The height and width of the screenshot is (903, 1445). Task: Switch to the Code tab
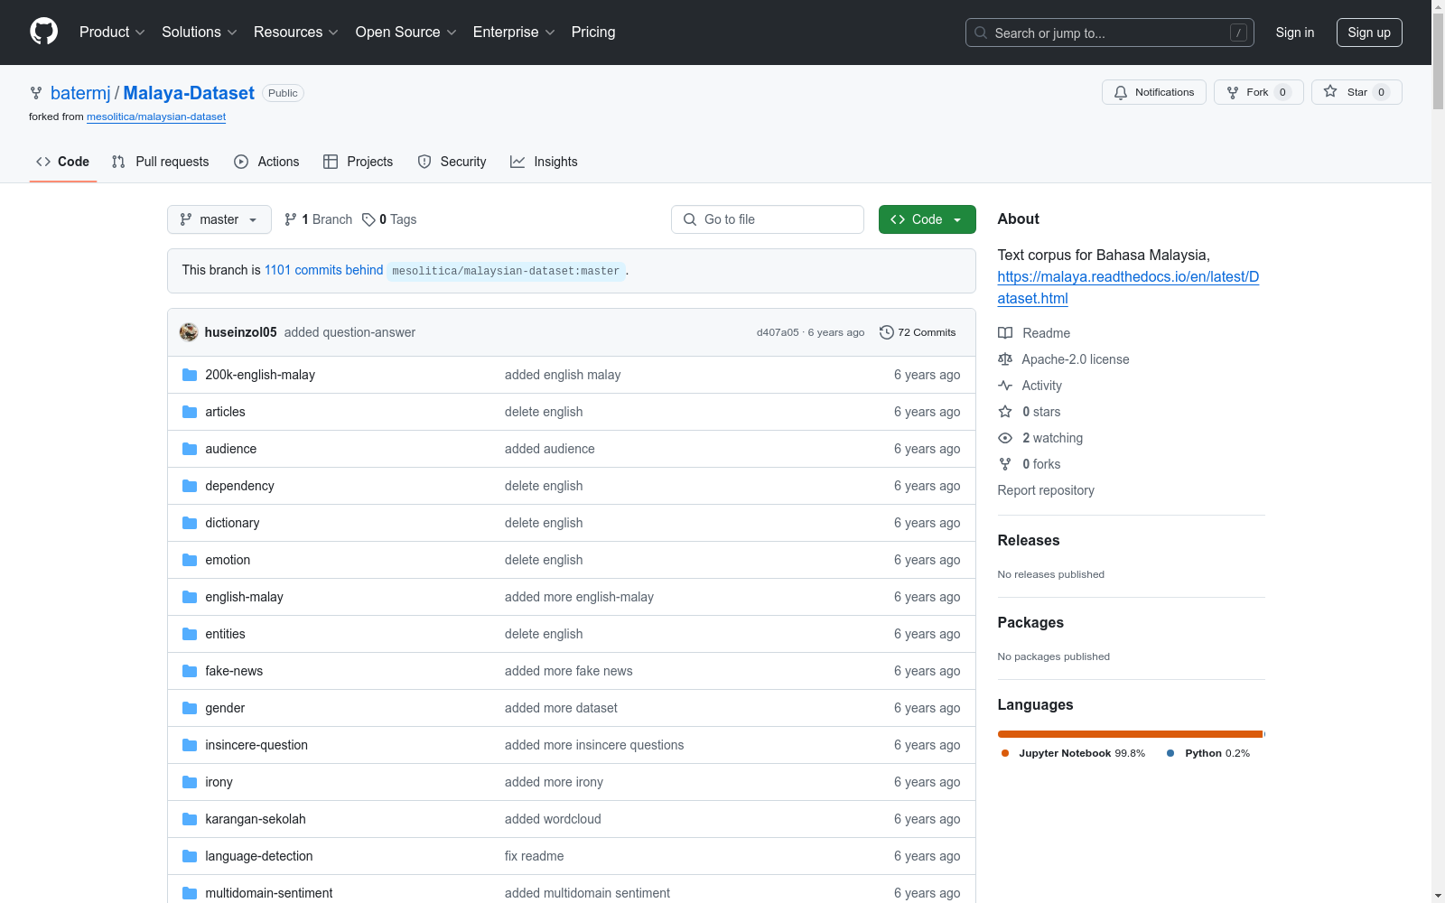pyautogui.click(x=63, y=162)
